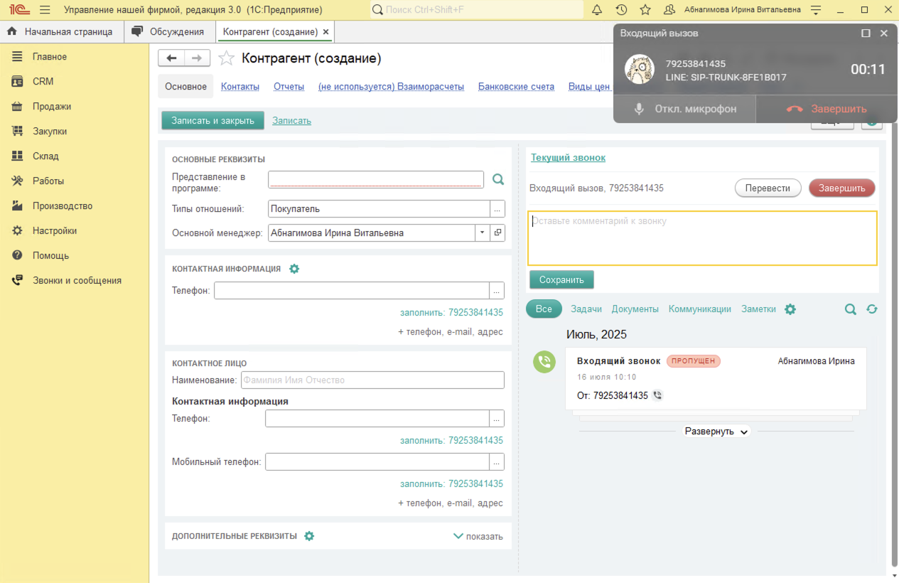Click the gear icon beside Дополнительные реквизиты
899x583 pixels.
click(309, 536)
